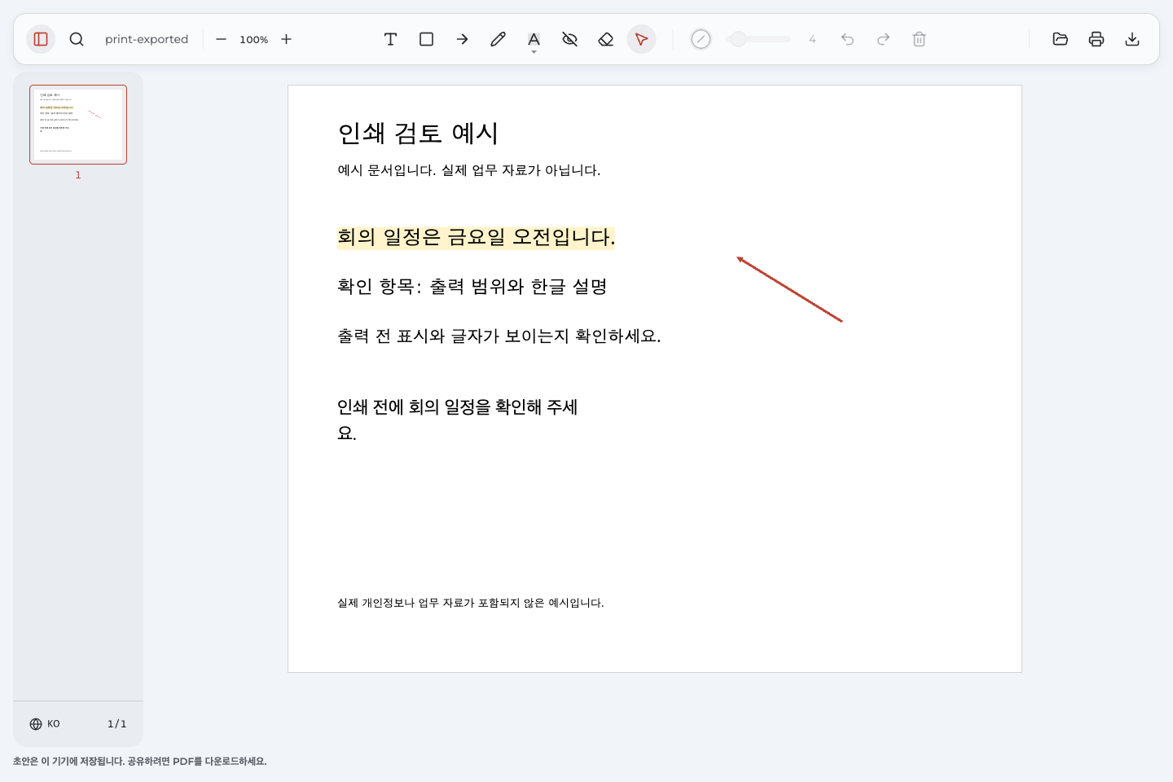Select the redact hide tool
The height and width of the screenshot is (782, 1173).
point(569,39)
